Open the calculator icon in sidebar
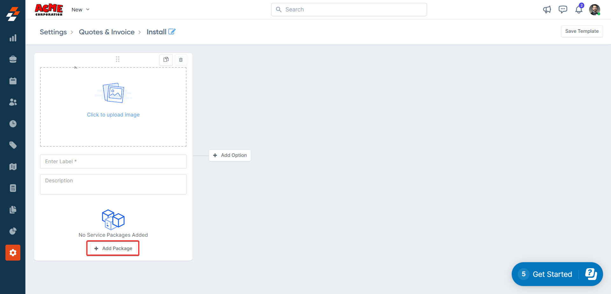The image size is (611, 294). [x=13, y=188]
